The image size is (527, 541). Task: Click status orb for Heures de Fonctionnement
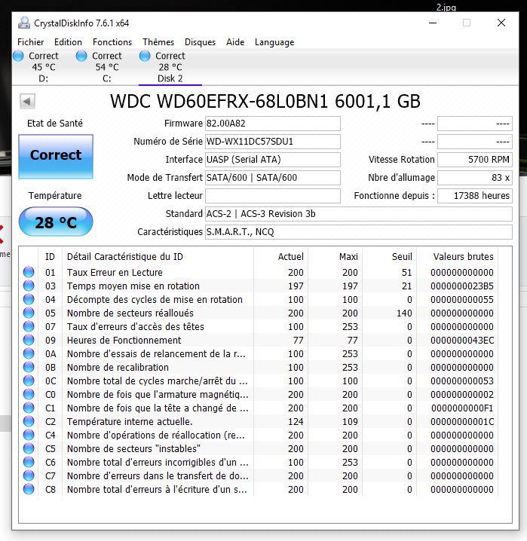pos(29,340)
